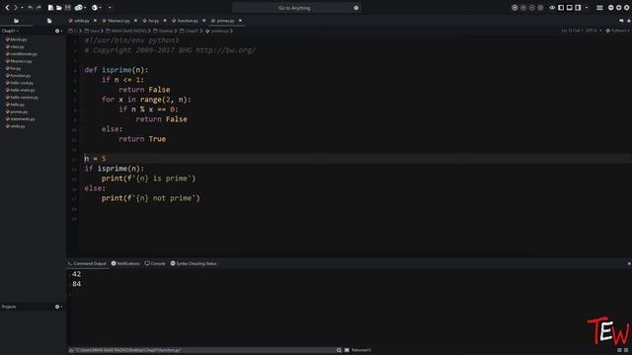Open the hamburger main menu
The image size is (632, 355).
coord(599,8)
